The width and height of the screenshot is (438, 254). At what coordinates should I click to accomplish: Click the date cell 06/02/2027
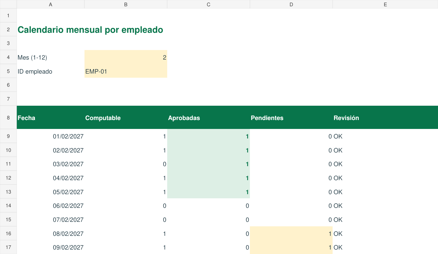[50, 206]
